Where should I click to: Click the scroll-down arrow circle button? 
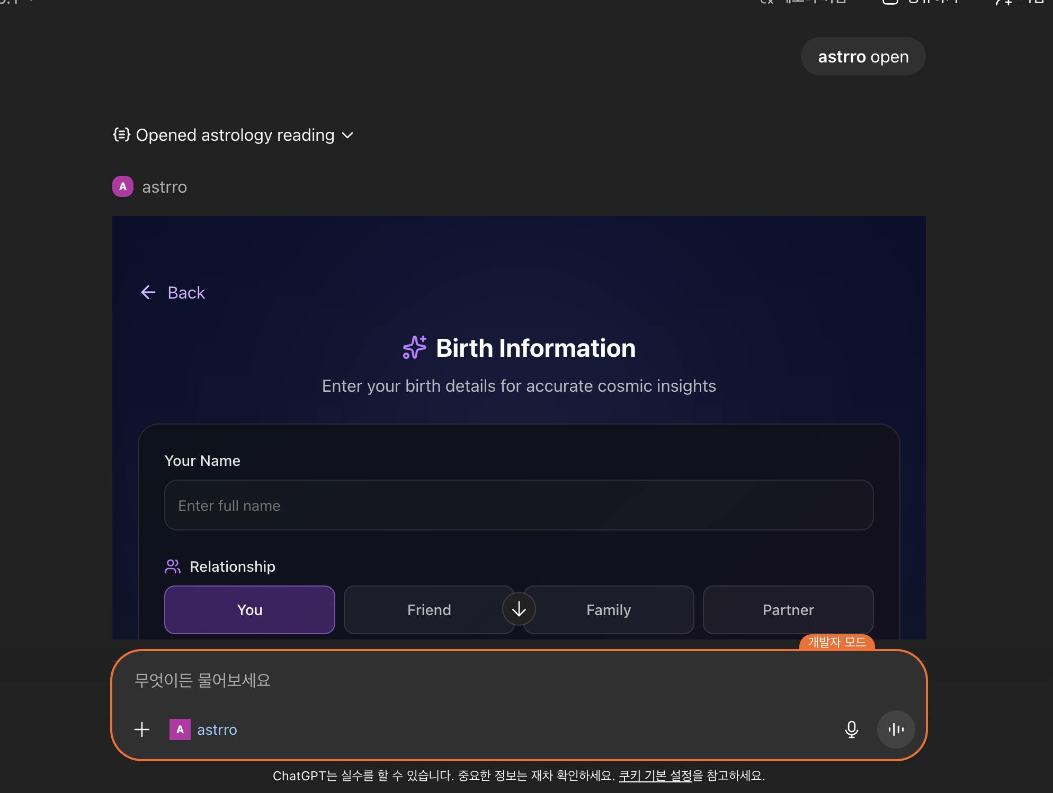click(x=519, y=609)
